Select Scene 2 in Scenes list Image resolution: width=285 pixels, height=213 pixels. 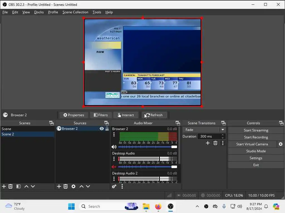pos(27,134)
